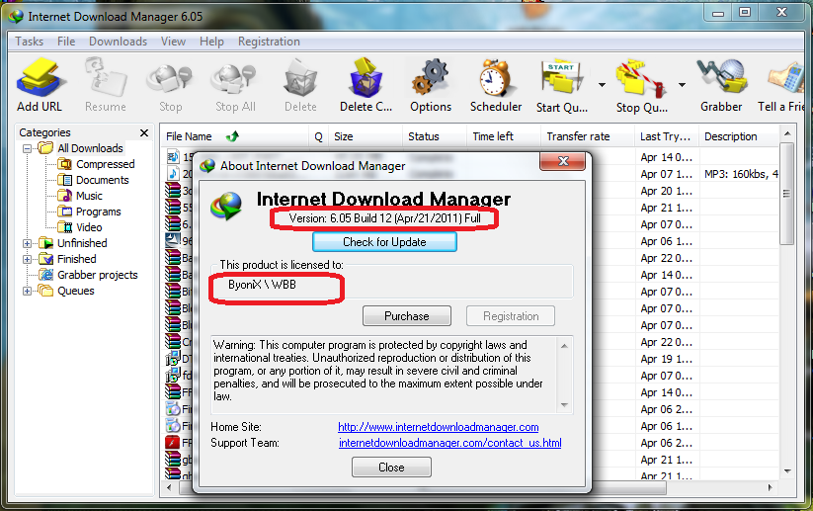Select the Unfinished category
Screen dimensions: 813x511
click(82, 243)
